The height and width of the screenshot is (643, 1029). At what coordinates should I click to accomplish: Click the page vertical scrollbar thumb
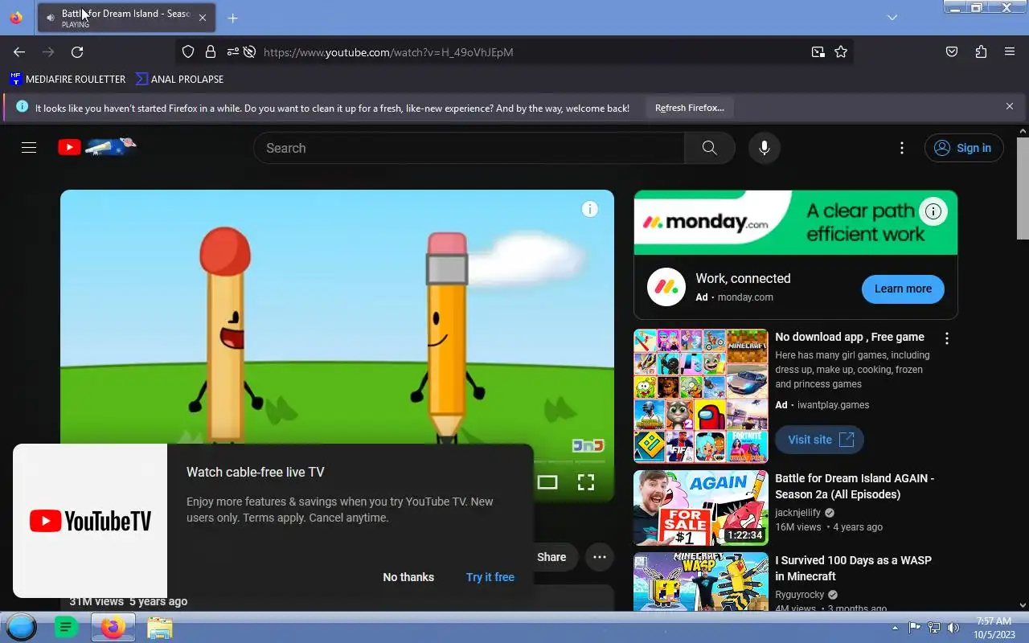coord(1023,188)
